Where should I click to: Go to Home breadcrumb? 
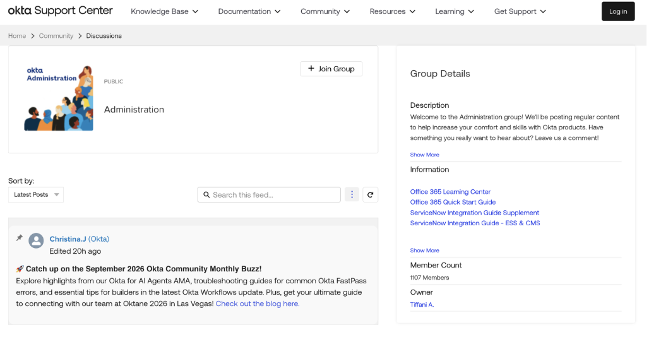tap(17, 36)
